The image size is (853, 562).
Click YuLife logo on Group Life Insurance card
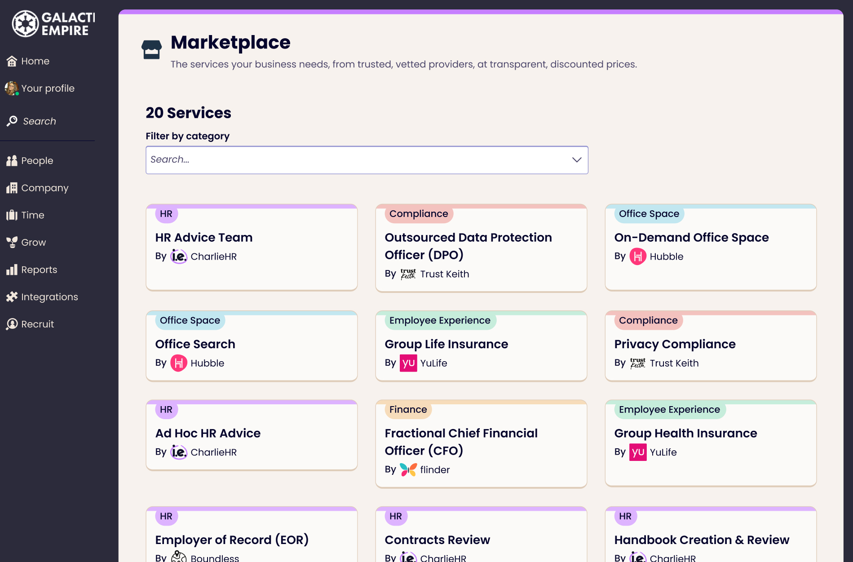pos(408,363)
